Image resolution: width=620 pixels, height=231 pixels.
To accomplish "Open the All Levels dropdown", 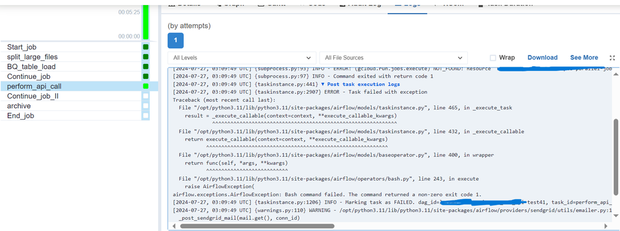I will (242, 58).
